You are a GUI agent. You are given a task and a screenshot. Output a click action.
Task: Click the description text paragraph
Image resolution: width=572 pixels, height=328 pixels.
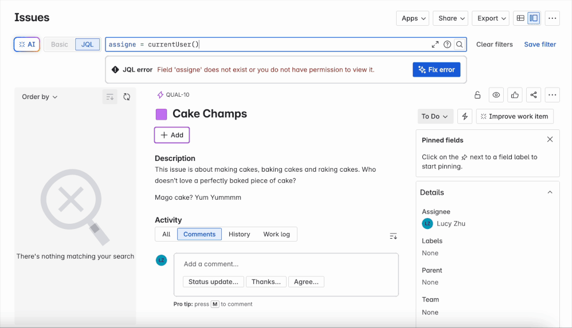coord(265,175)
